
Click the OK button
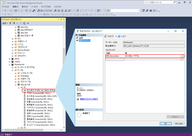(x=166, y=124)
